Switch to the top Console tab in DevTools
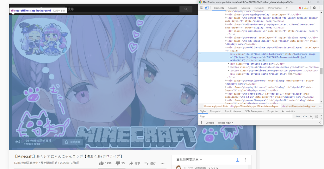The width and height of the screenshot is (324, 169). (x=233, y=8)
